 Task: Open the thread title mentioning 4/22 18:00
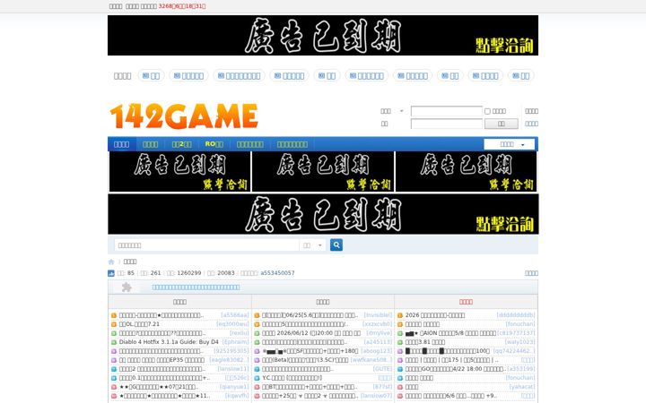455,369
